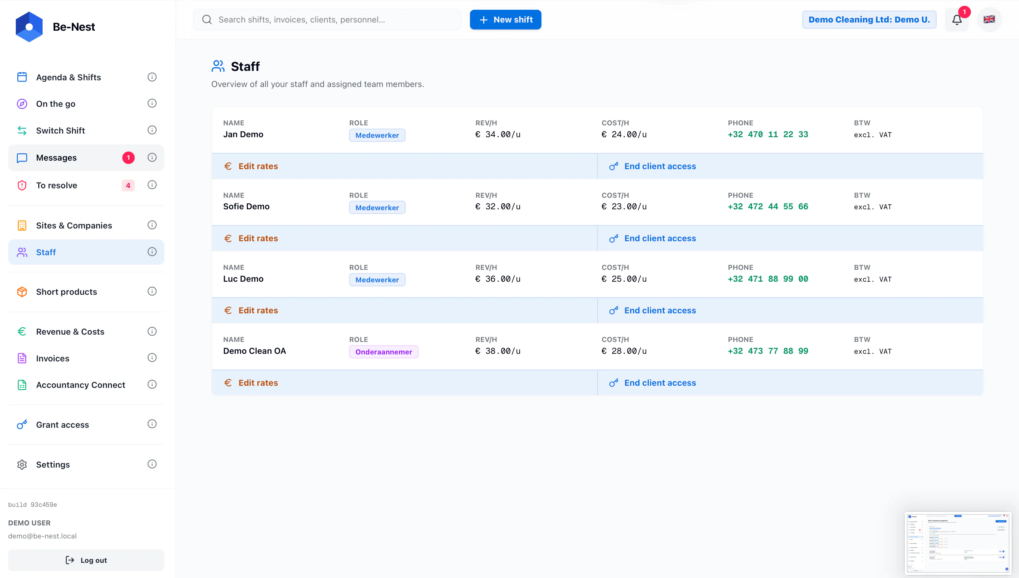Click the demo@be-nest.local email text
The image size is (1019, 578).
[x=43, y=536]
